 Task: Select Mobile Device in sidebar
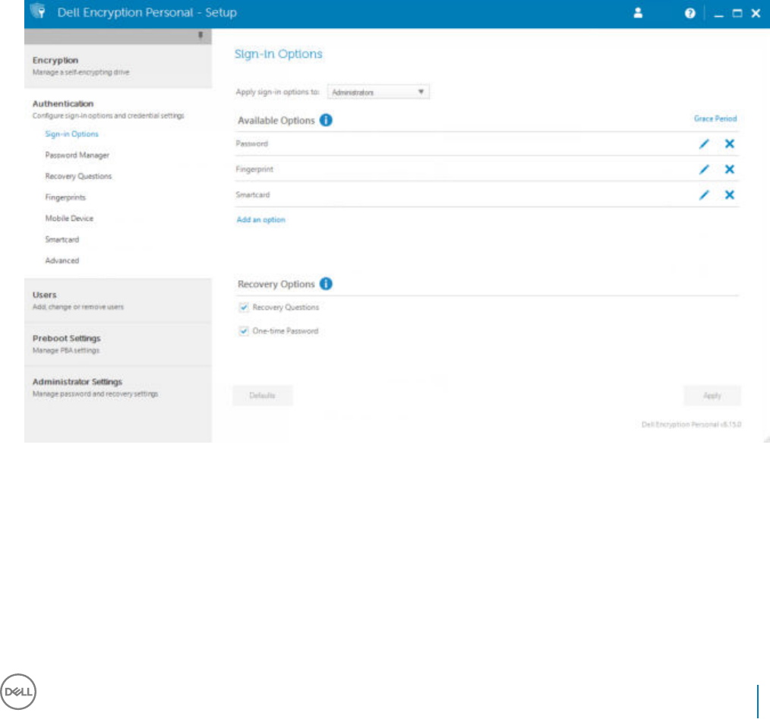coord(69,219)
